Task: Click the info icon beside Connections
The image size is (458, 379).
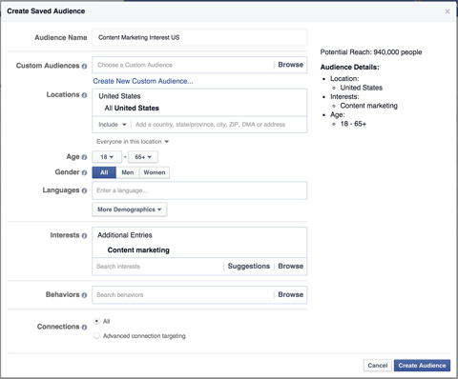Action: pyautogui.click(x=84, y=327)
